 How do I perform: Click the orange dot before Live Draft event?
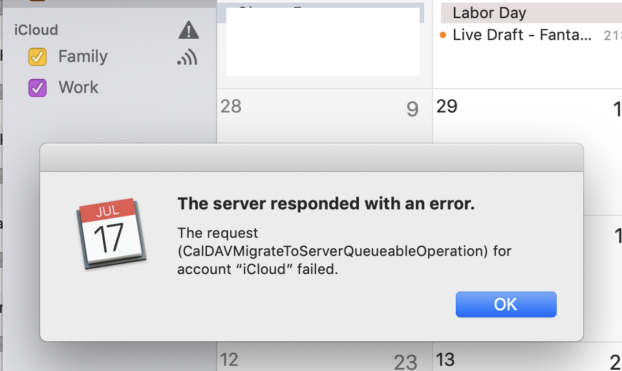443,35
